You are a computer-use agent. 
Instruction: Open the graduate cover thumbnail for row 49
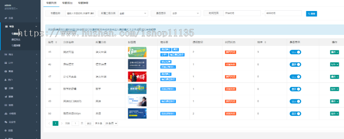tap(137, 101)
